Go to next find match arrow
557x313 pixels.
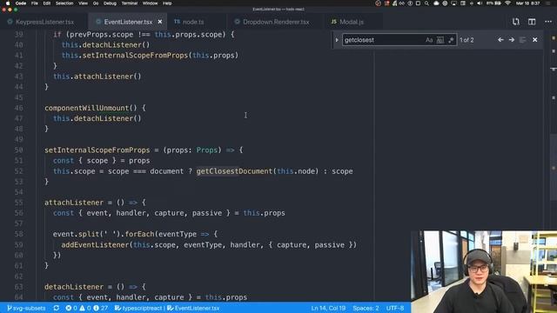512,40
